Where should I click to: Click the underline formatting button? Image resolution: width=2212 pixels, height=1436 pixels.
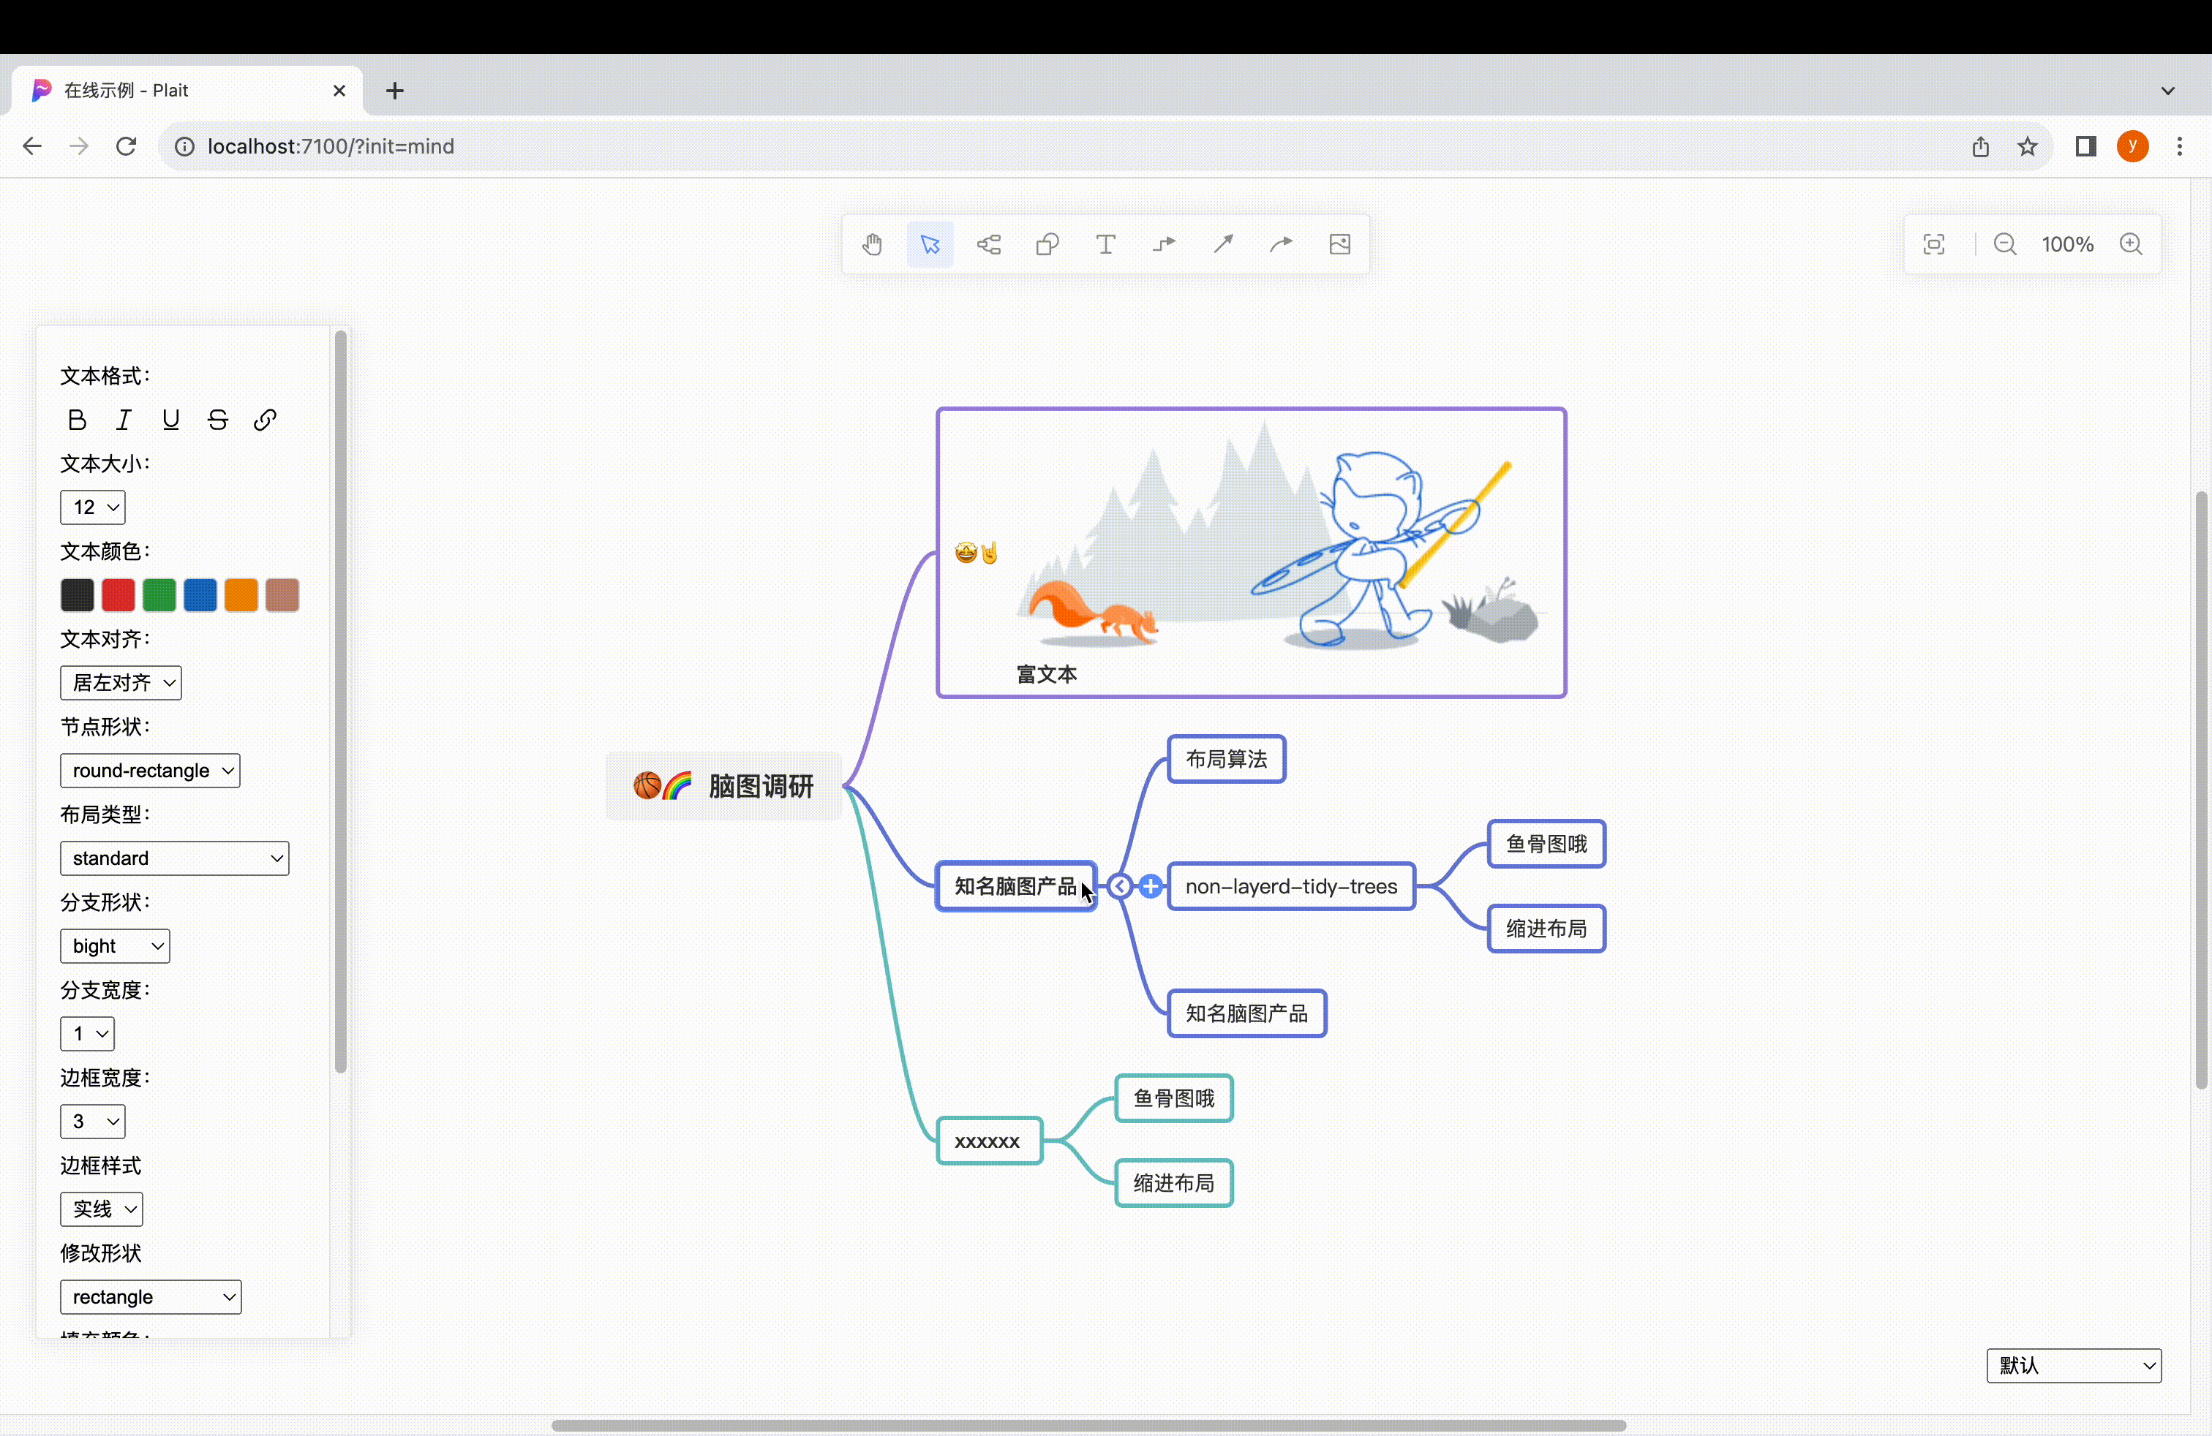170,420
